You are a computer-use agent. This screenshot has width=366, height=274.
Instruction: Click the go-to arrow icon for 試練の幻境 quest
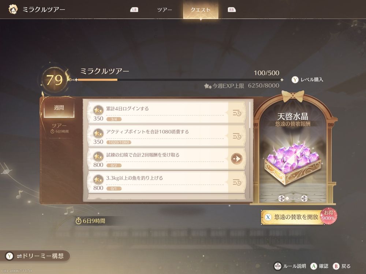(236, 159)
